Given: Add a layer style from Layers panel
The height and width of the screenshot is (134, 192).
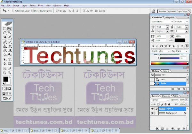Looking at the screenshot, I should [157, 129].
